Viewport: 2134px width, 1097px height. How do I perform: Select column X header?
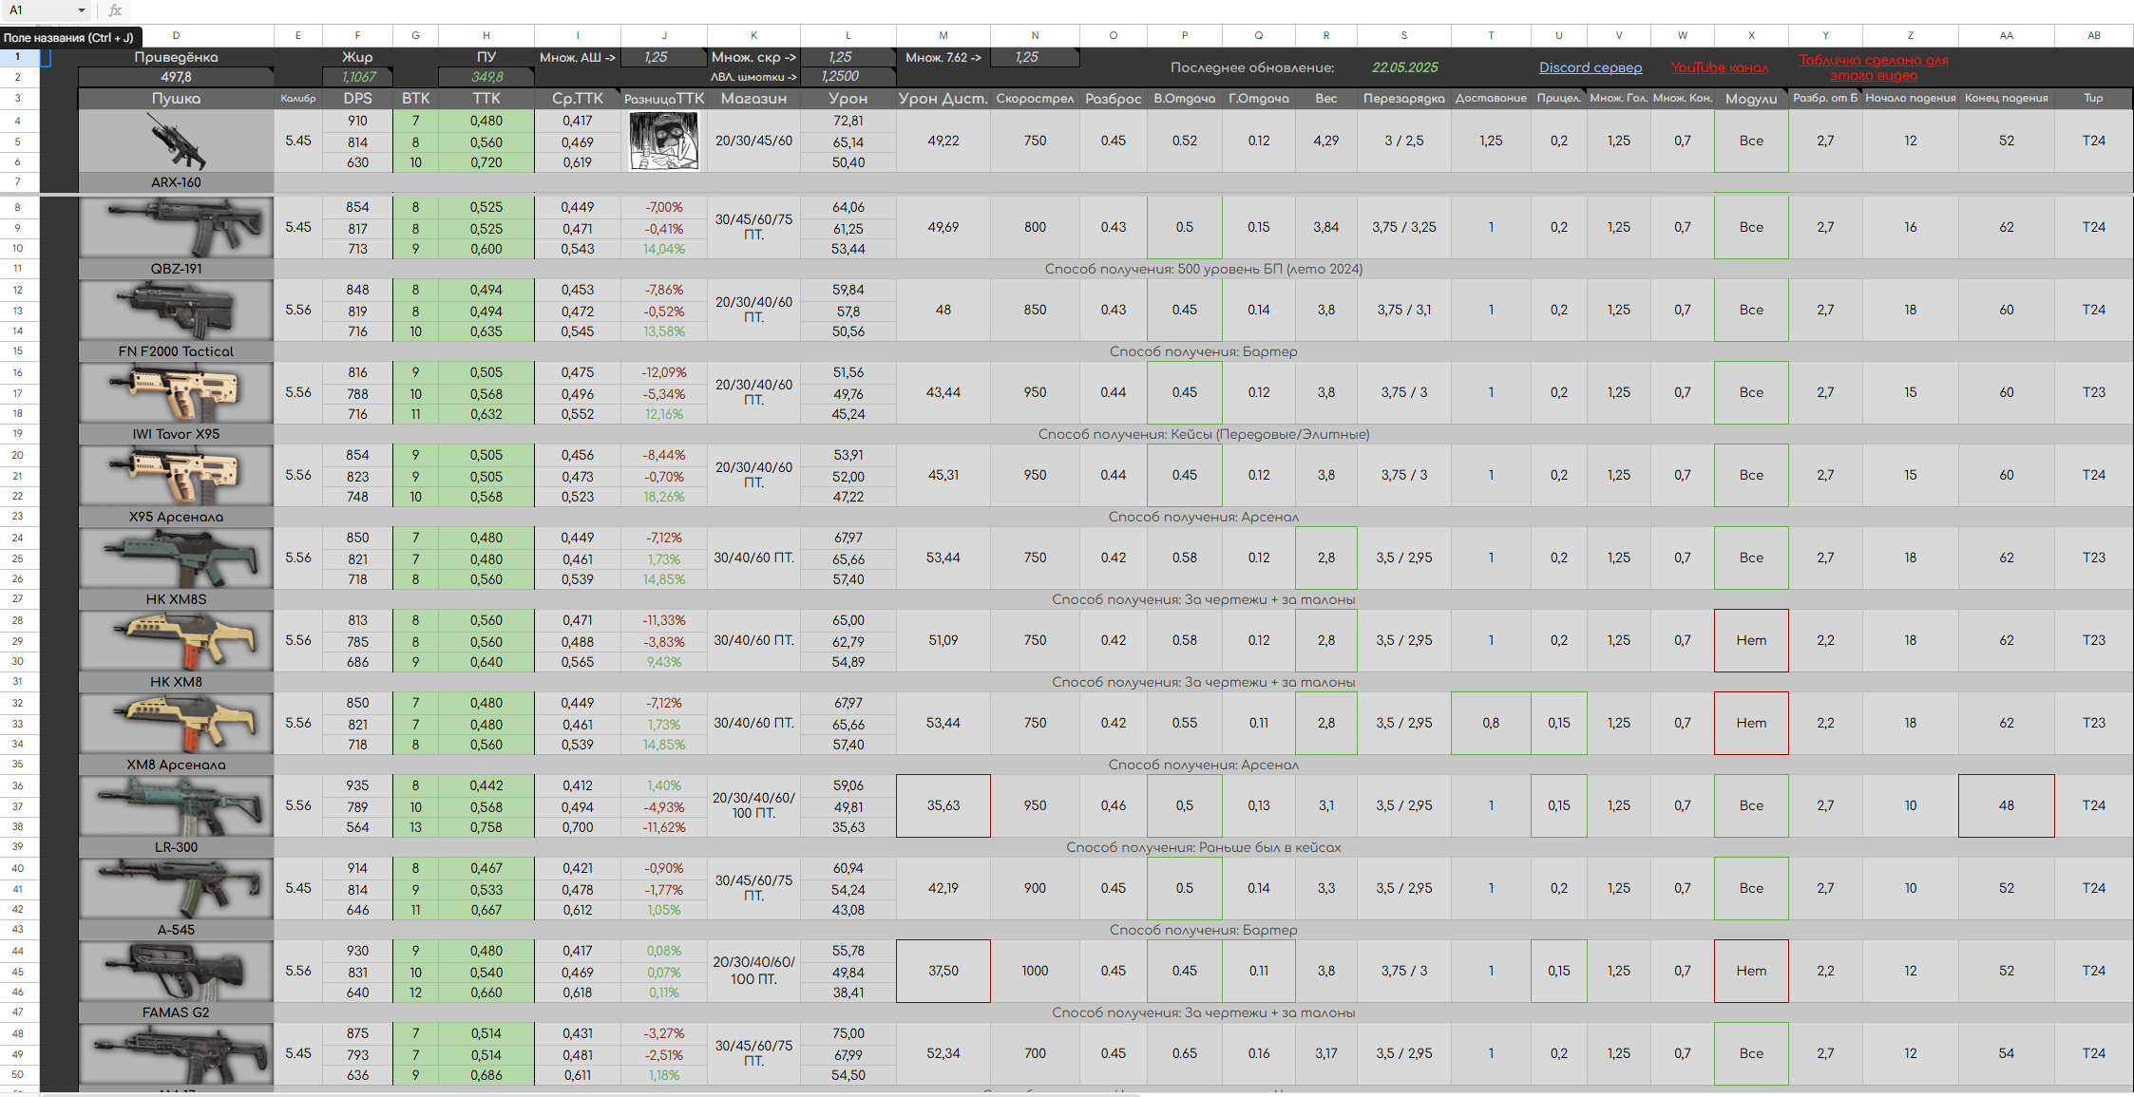tap(1751, 35)
